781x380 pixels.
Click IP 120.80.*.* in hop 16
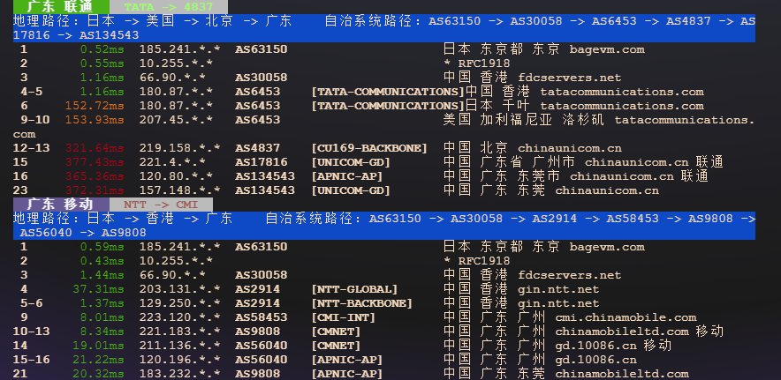click(x=176, y=176)
